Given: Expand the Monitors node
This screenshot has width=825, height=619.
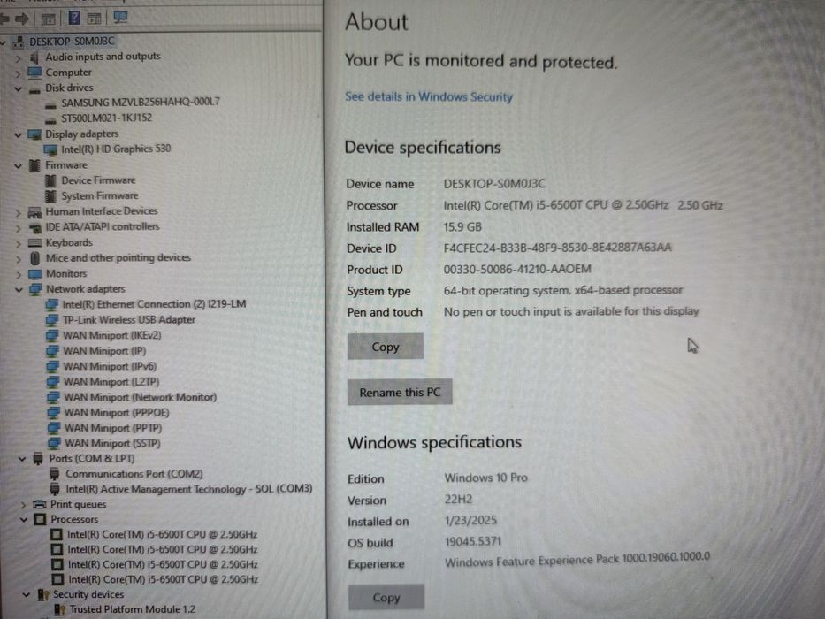Looking at the screenshot, I should (x=19, y=275).
